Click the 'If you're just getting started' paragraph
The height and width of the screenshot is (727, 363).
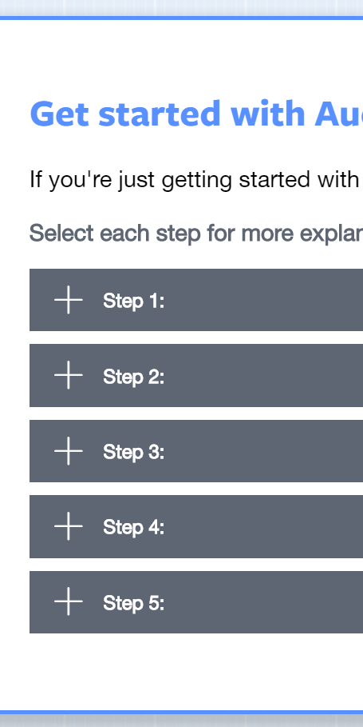(x=196, y=180)
